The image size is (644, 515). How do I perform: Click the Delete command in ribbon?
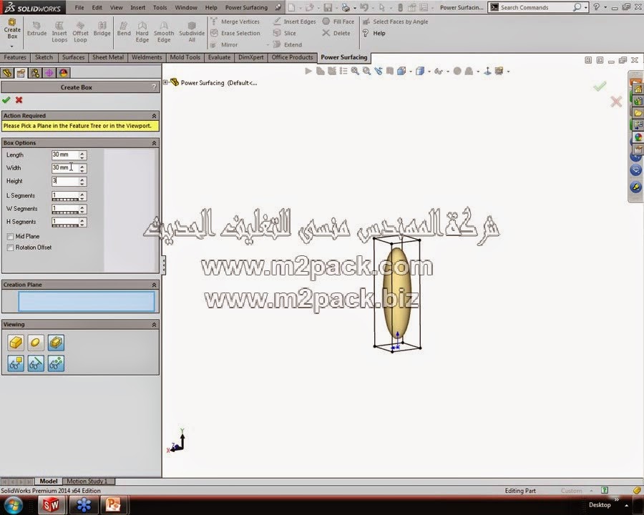pyautogui.click(x=336, y=33)
